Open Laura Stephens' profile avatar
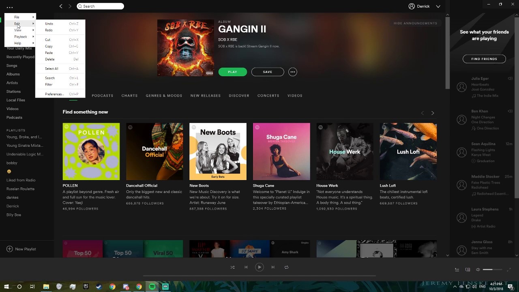 [461, 218]
